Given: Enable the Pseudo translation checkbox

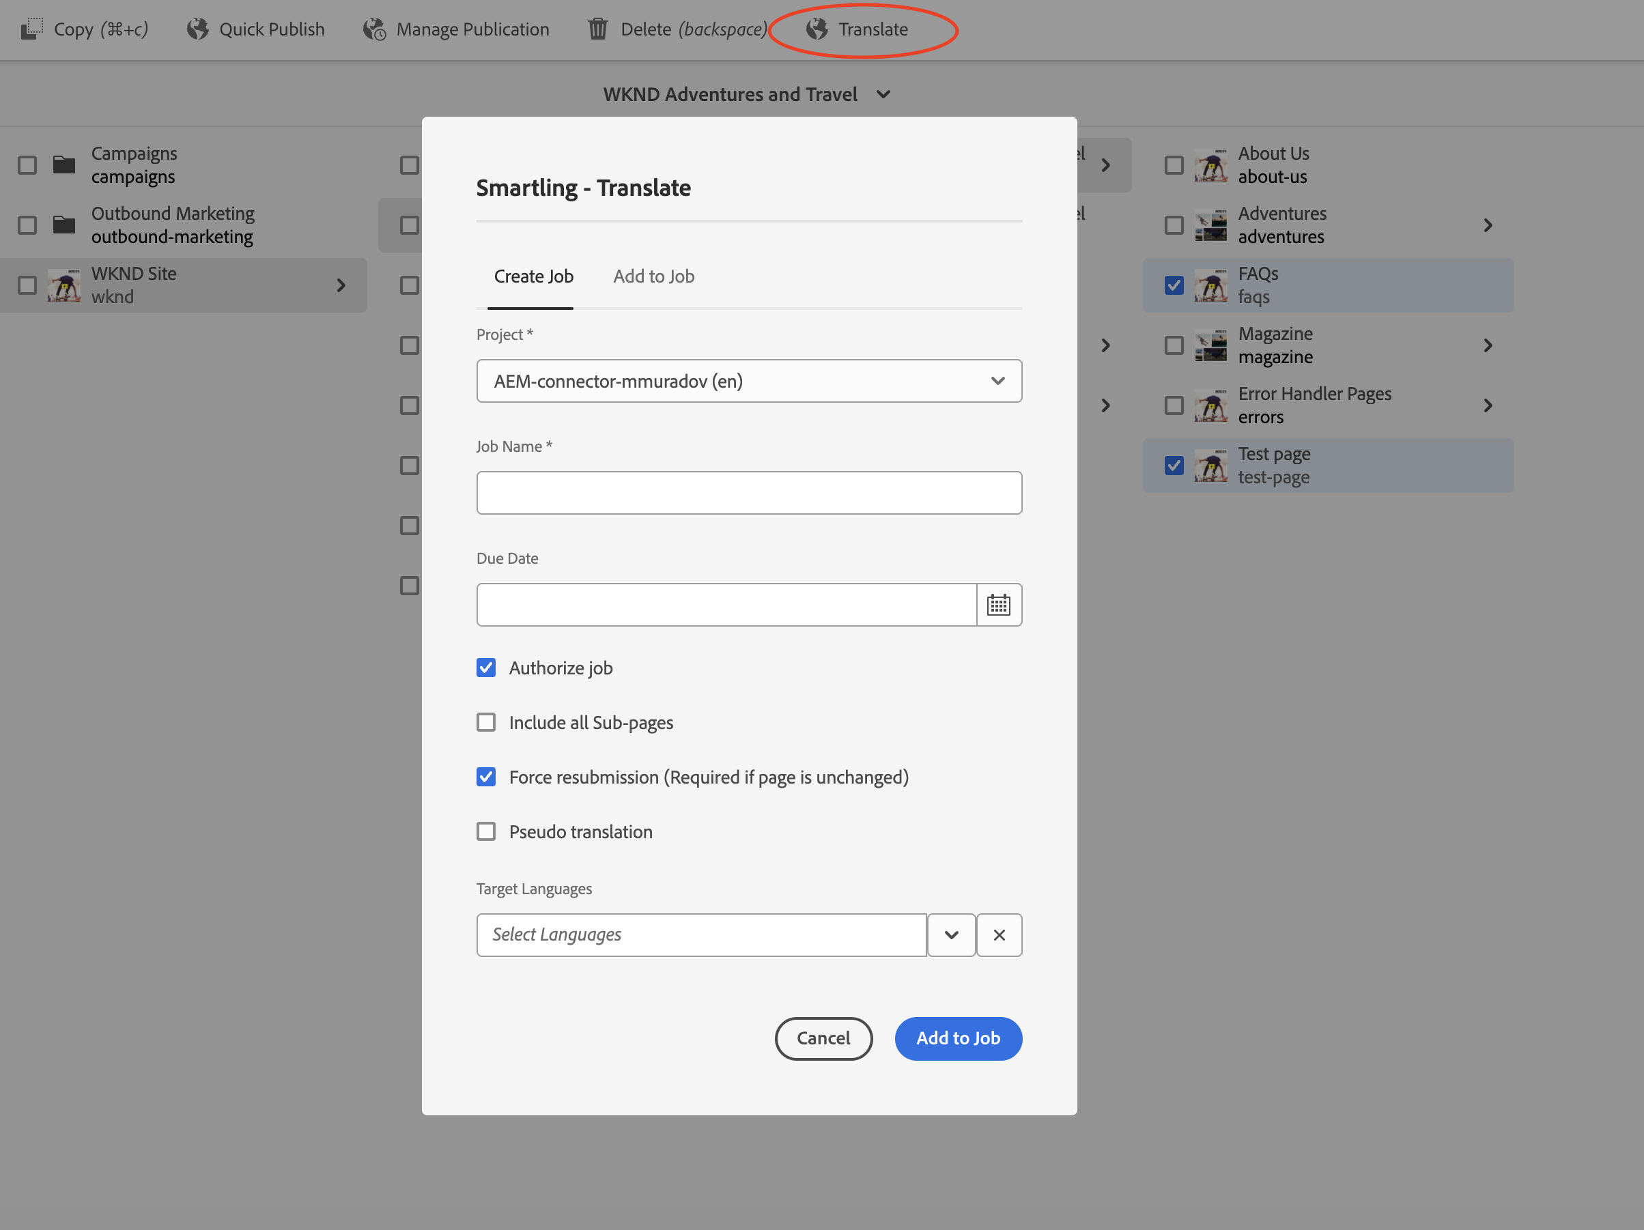Looking at the screenshot, I should tap(486, 831).
